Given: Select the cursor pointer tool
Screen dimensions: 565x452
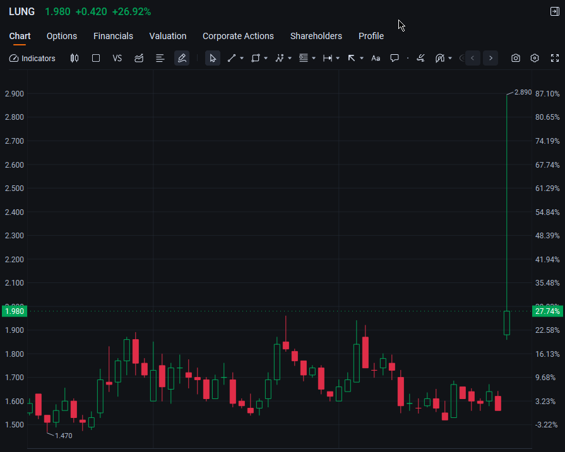Looking at the screenshot, I should [x=213, y=58].
